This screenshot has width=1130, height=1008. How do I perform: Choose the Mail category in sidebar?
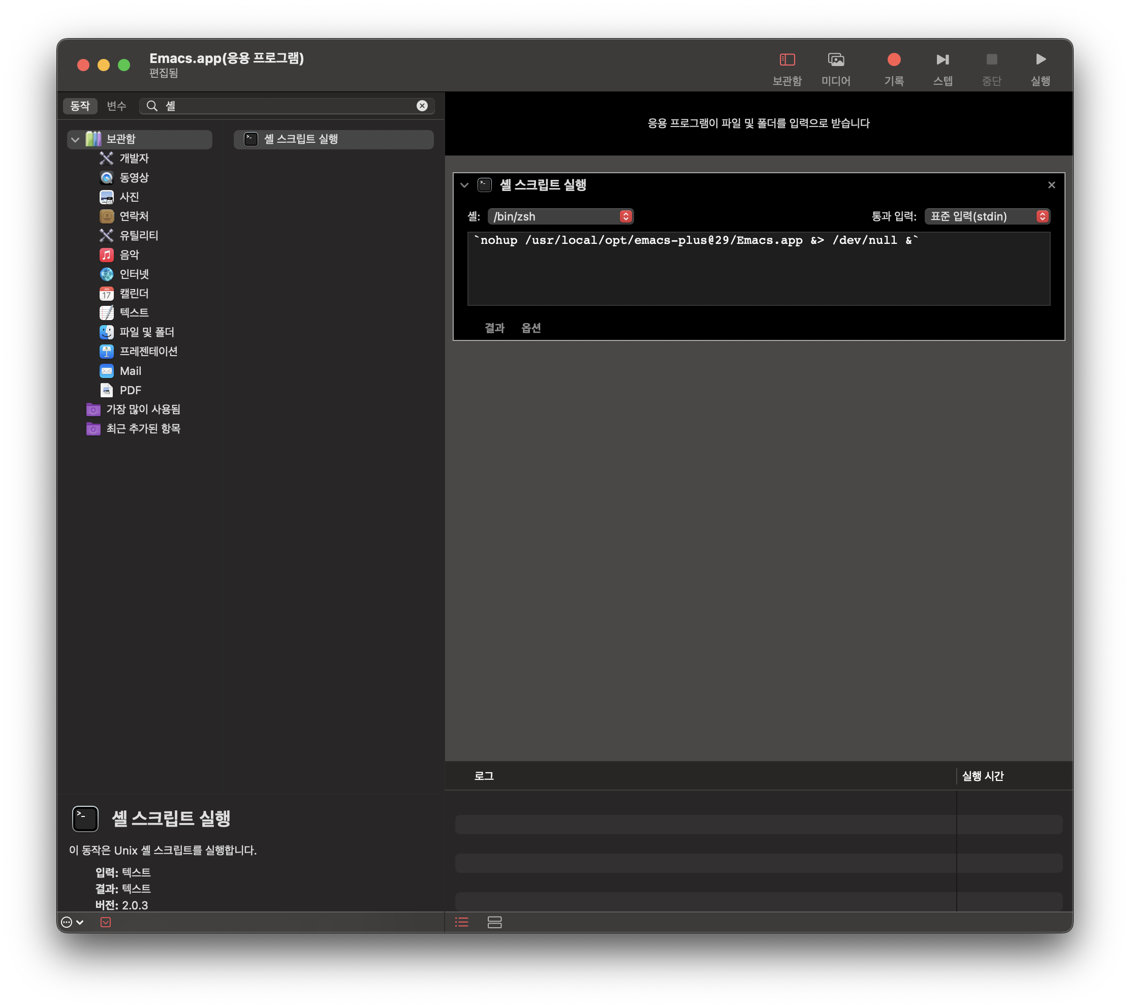click(130, 371)
